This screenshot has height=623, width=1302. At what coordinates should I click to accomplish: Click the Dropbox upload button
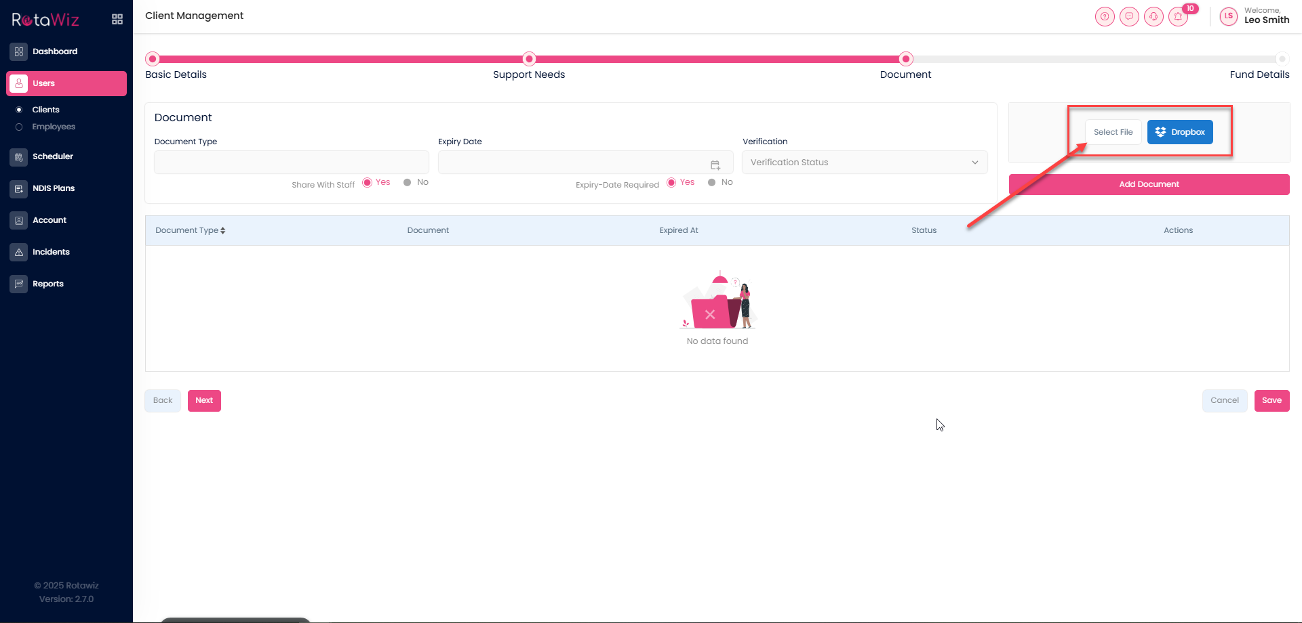coord(1180,132)
